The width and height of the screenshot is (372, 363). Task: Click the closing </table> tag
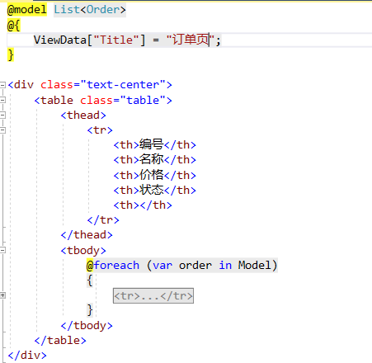[60, 341]
